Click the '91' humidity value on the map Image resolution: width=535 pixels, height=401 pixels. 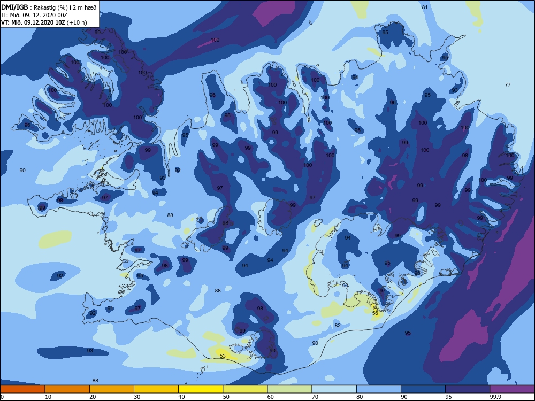pyautogui.click(x=110, y=309)
